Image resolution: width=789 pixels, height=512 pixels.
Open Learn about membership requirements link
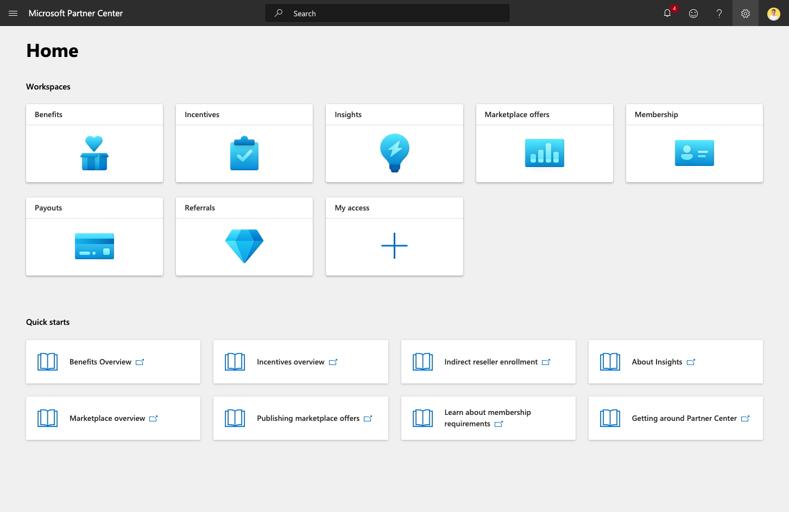(x=488, y=418)
